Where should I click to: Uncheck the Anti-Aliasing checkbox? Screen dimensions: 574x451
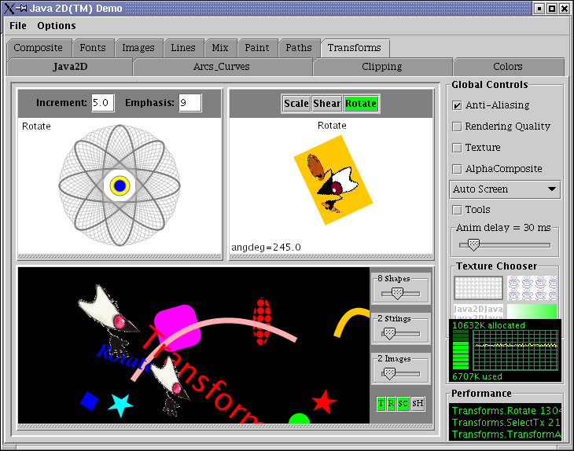pos(457,105)
